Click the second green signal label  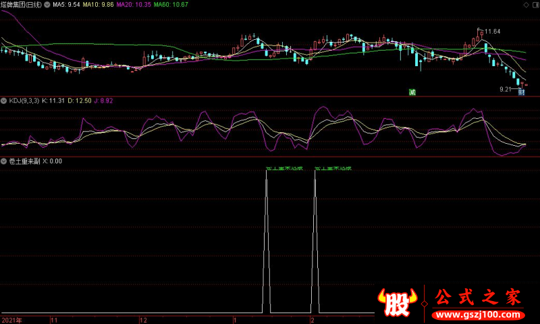(x=333, y=168)
